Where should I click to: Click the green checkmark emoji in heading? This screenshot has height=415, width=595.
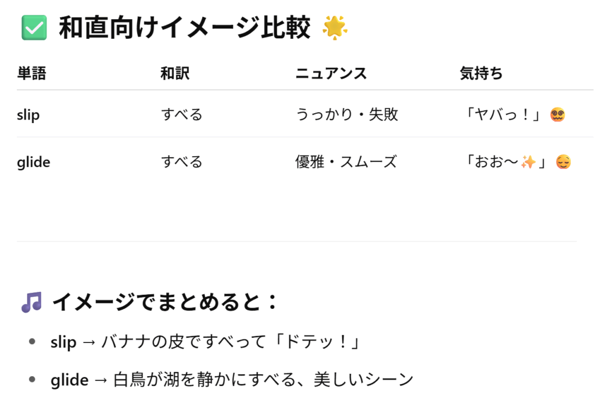tap(34, 28)
